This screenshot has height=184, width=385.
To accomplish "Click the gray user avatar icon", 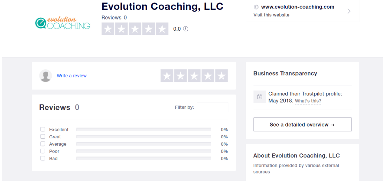I will coord(46,76).
